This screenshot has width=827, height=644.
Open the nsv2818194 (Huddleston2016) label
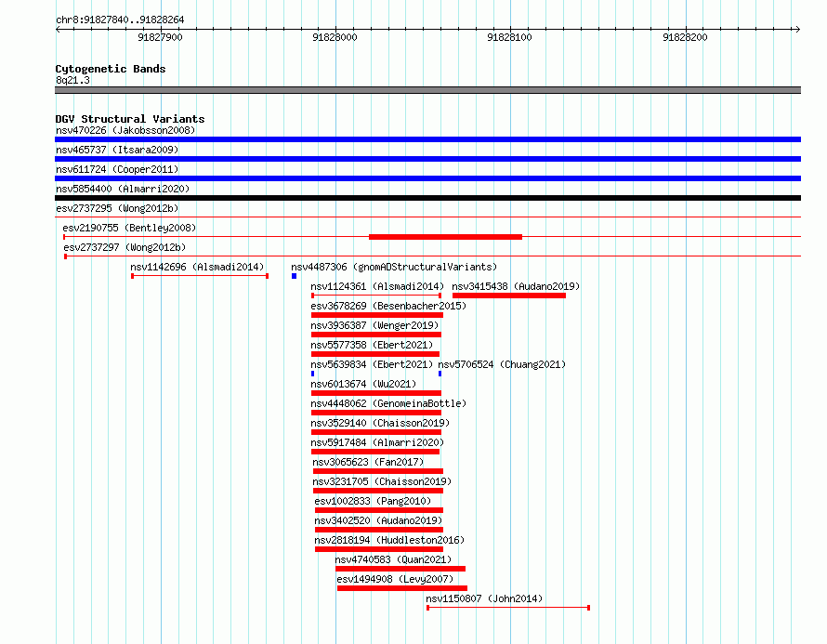(389, 540)
